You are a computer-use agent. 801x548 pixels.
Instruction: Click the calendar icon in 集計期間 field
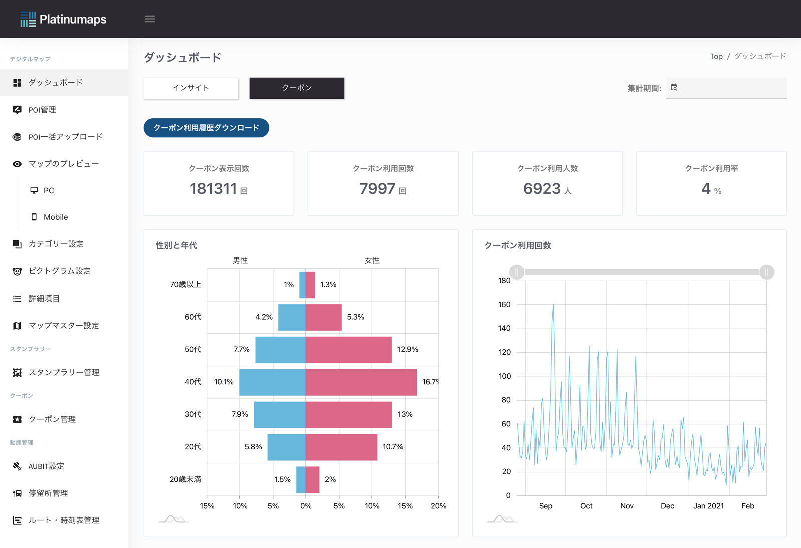[674, 88]
